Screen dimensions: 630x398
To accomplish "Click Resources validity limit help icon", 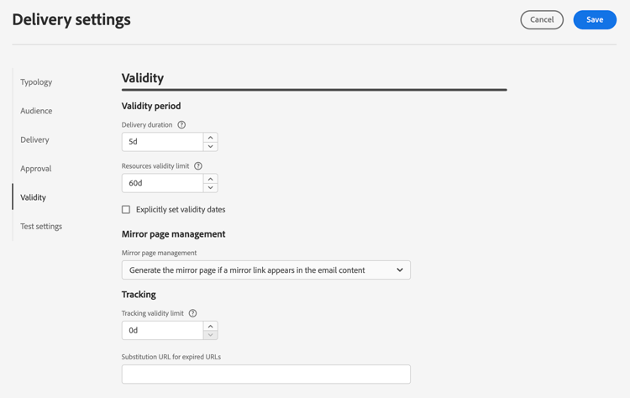I will (198, 166).
